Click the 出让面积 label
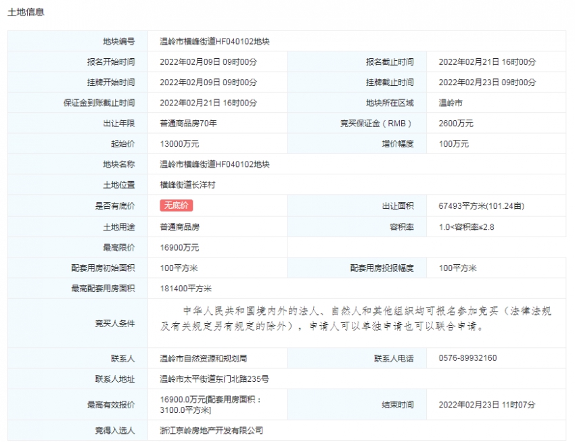575x442 pixels. tap(398, 206)
